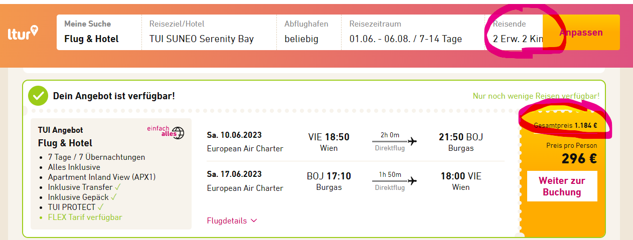Image resolution: width=633 pixels, height=240 pixels.
Task: Open the einfach alles globe icon
Action: point(179,133)
